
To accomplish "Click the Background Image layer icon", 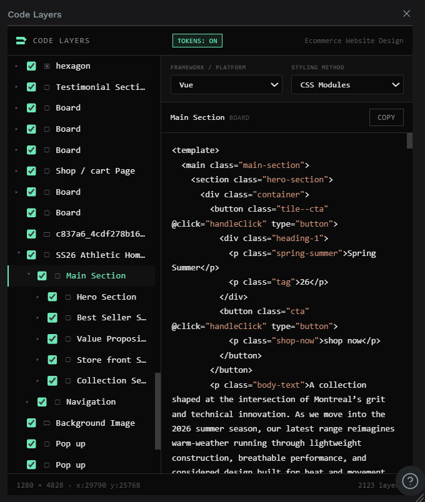I will tap(47, 423).
